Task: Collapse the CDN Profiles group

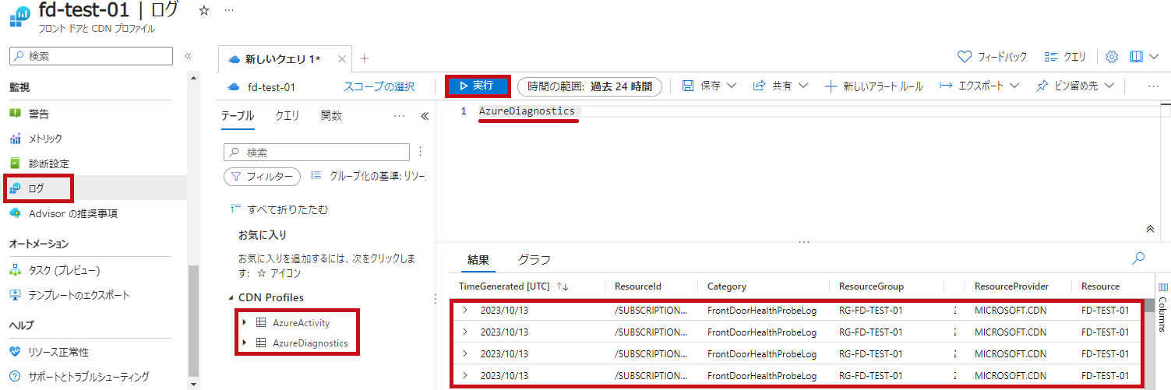Action: point(231,297)
